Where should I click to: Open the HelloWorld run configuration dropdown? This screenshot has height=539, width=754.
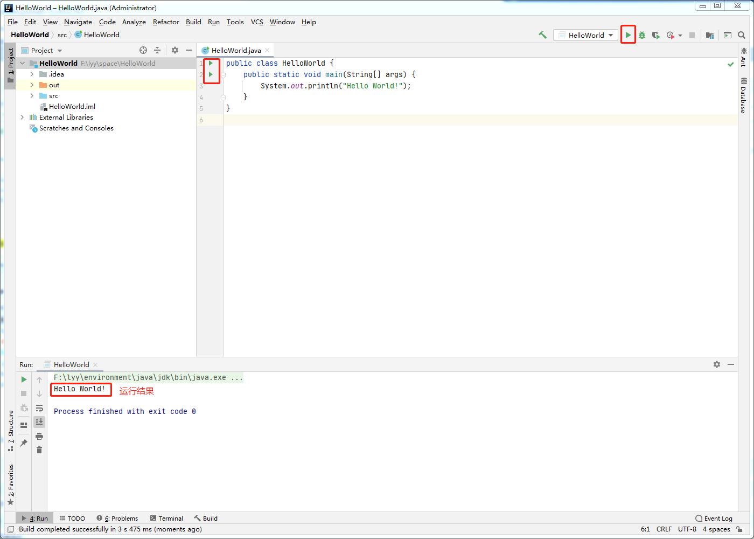click(x=586, y=35)
